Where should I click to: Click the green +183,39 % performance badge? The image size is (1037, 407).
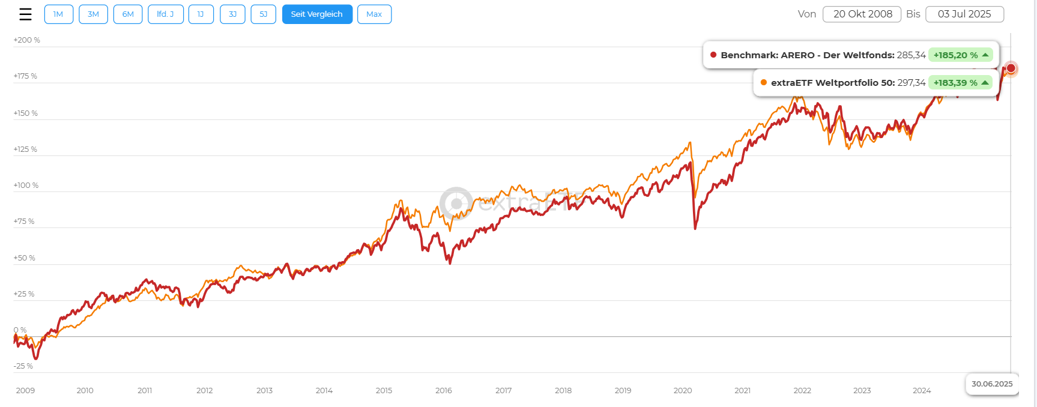pyautogui.click(x=960, y=83)
